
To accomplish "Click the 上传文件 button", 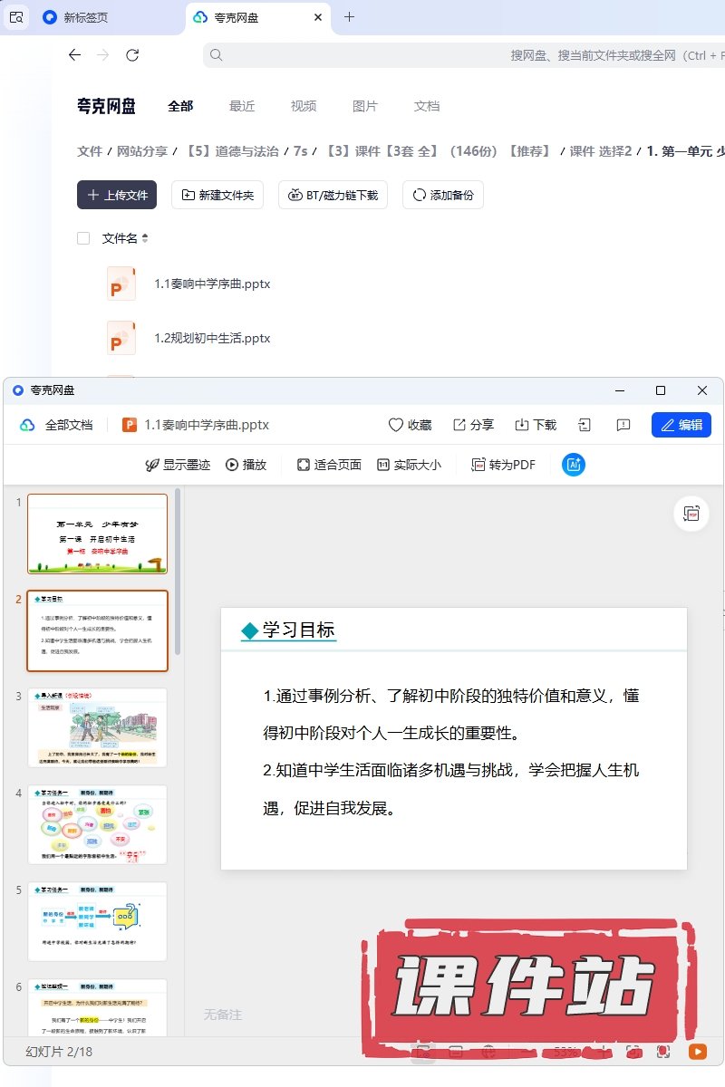I will (x=117, y=195).
